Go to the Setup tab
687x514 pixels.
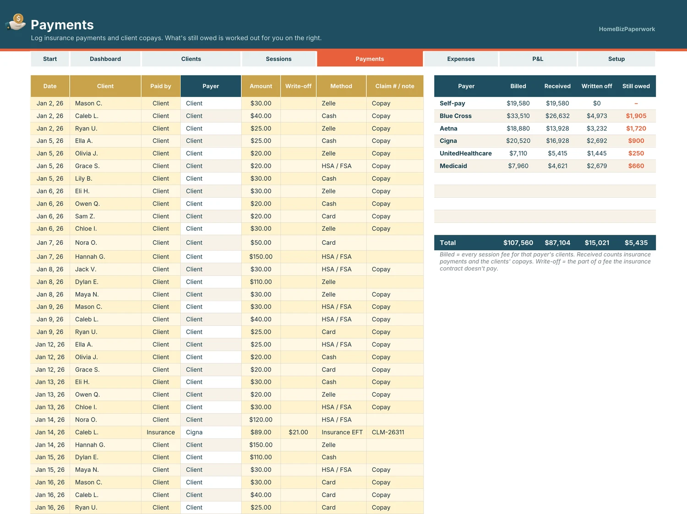point(616,59)
